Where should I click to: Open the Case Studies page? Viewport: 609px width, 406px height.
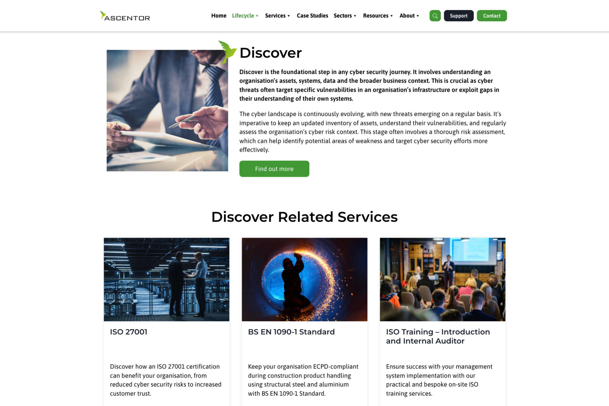pos(312,16)
